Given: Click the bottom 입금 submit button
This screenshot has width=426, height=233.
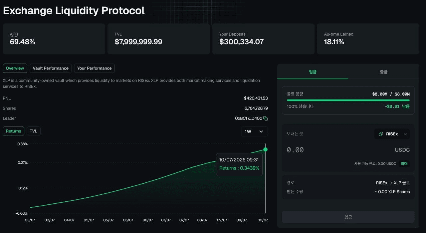Looking at the screenshot, I should pyautogui.click(x=348, y=217).
